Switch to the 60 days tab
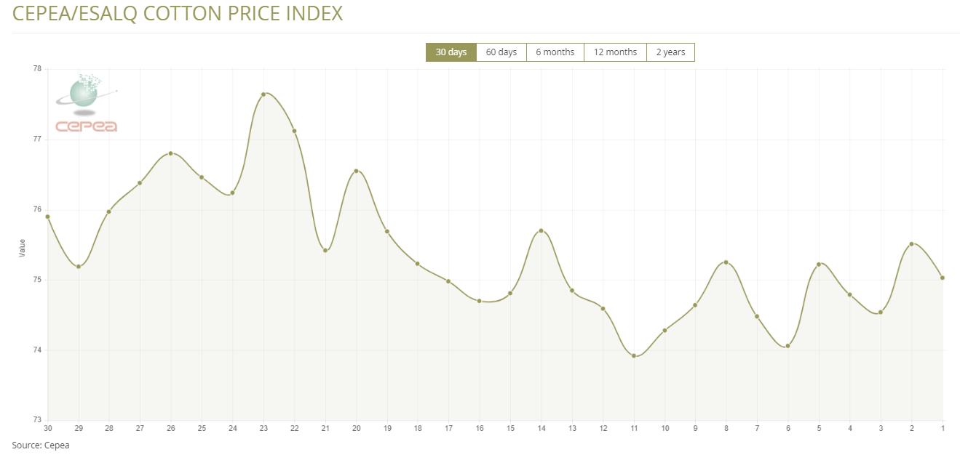This screenshot has width=960, height=460. tap(501, 52)
